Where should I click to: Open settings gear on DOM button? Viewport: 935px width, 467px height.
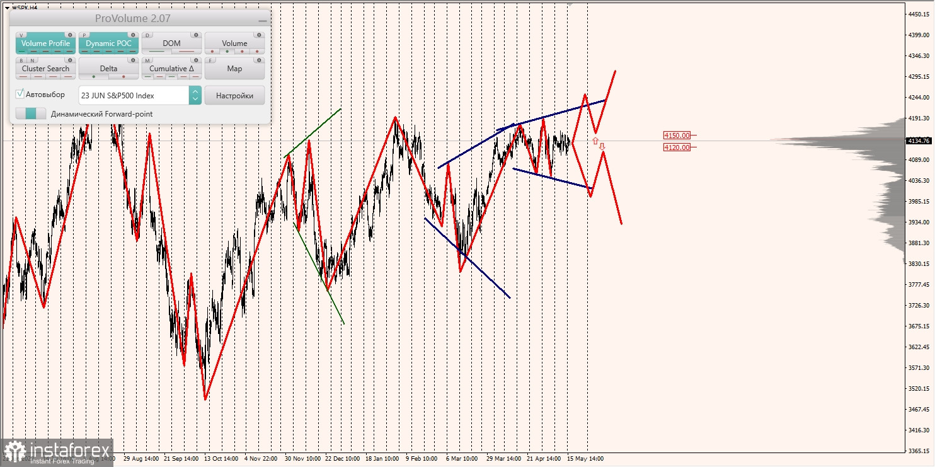click(196, 35)
